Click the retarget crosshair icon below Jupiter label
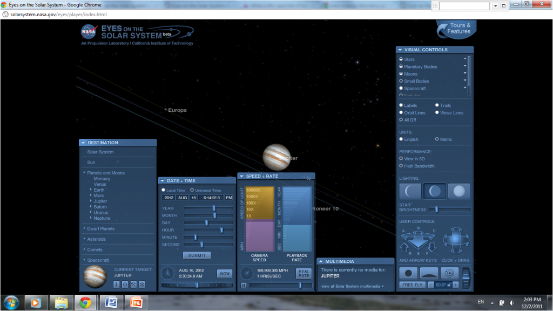This screenshot has width=553, height=311. coord(125,284)
